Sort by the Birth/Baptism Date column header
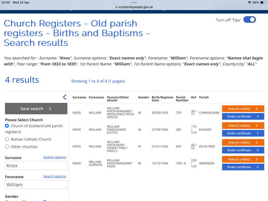The image size is (268, 201). click(x=162, y=99)
